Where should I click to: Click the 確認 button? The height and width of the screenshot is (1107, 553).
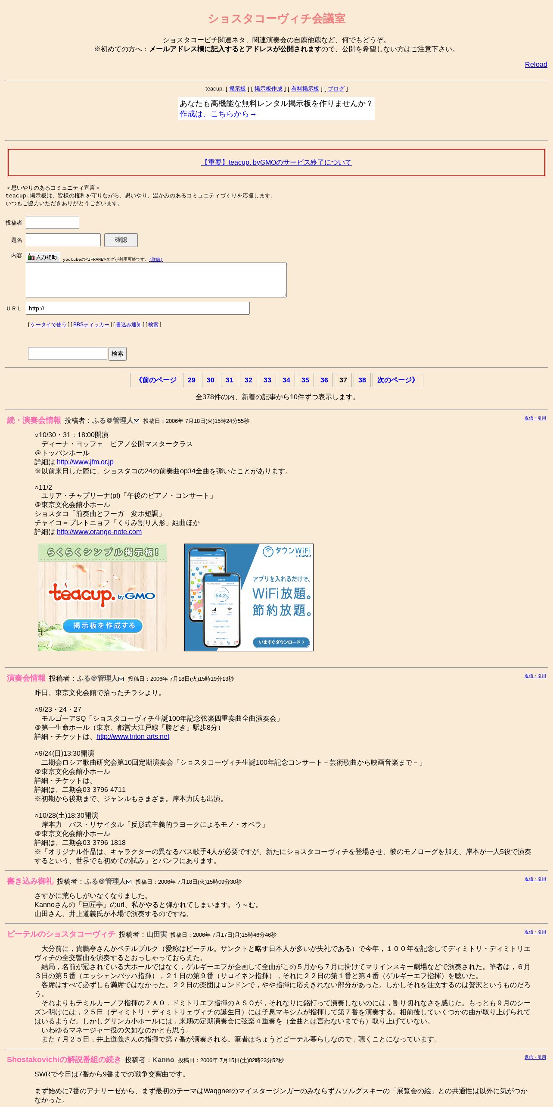tap(121, 240)
